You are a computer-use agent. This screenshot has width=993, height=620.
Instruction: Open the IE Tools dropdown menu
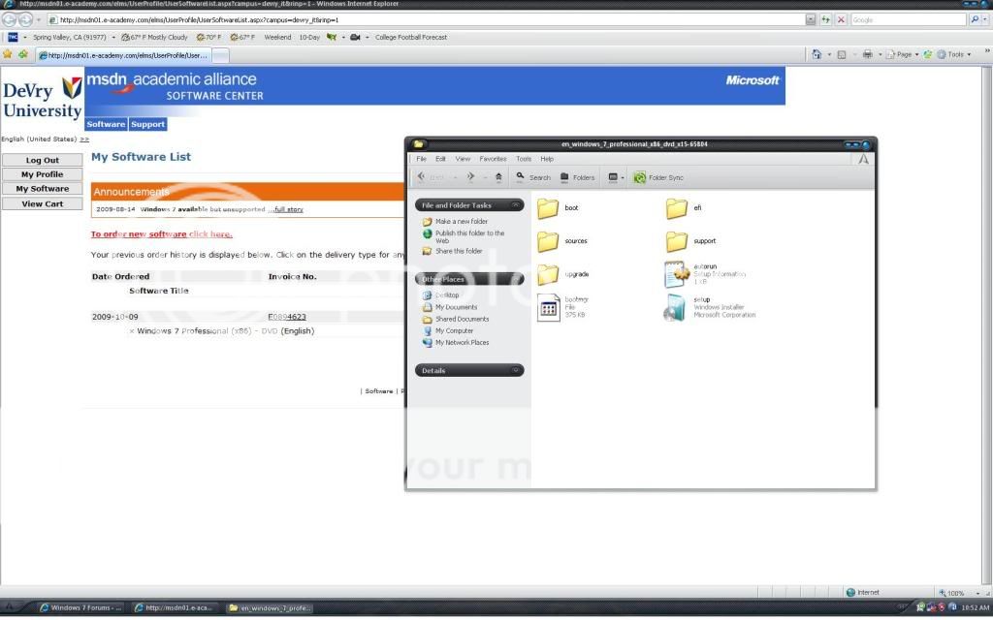[x=959, y=54]
